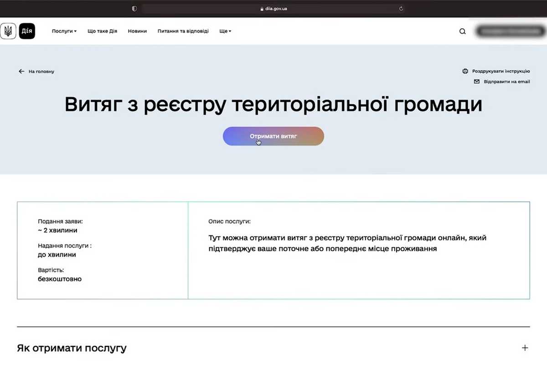The height and width of the screenshot is (365, 547).
Task: Select Що таке Дія menu item
Action: pyautogui.click(x=102, y=31)
